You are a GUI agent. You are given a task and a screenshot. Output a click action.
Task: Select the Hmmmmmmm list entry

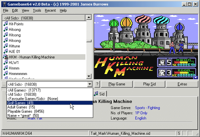point(18,74)
